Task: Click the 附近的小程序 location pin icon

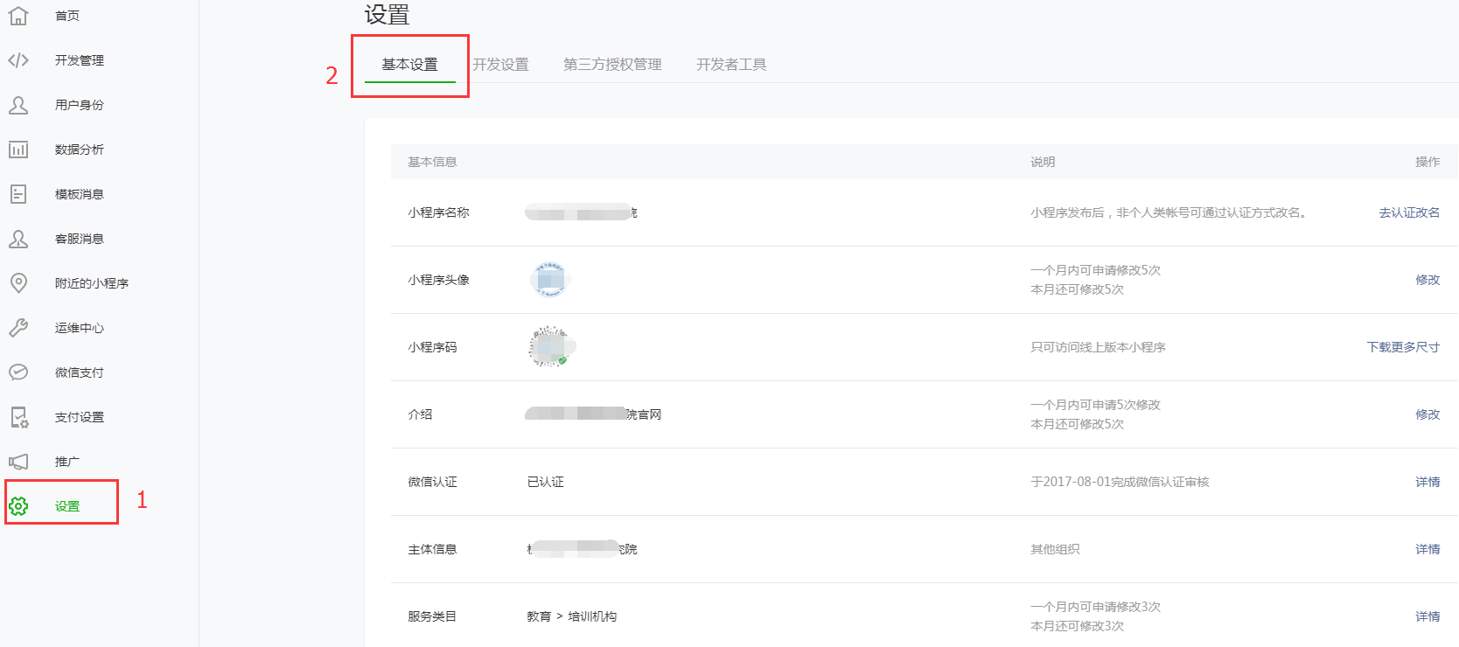Action: [x=18, y=283]
